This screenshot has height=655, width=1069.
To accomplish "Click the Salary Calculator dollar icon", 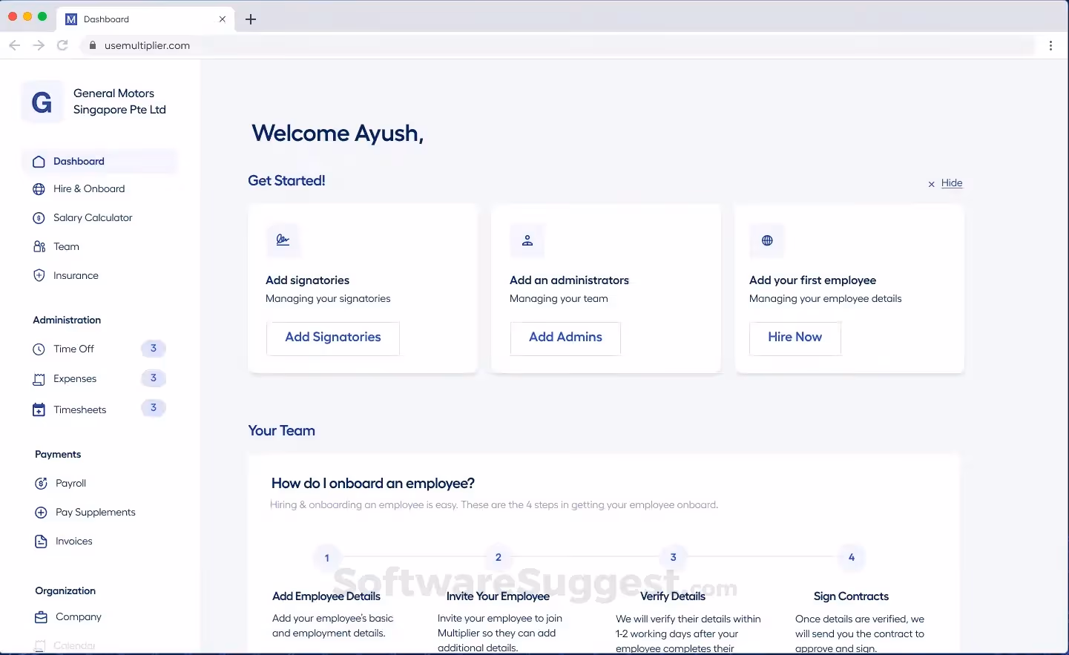I will click(39, 218).
